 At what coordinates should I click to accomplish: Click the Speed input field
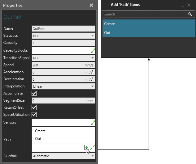57,65
